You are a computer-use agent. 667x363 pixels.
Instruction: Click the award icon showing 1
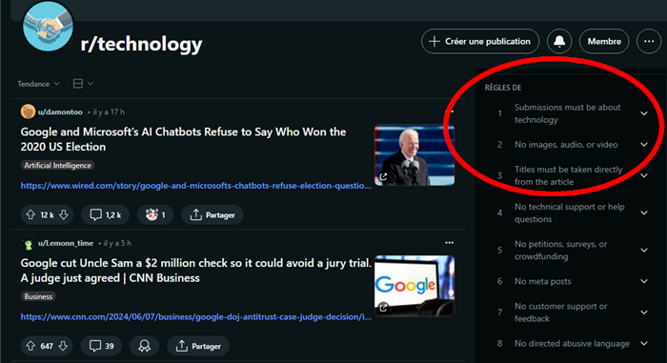point(155,215)
